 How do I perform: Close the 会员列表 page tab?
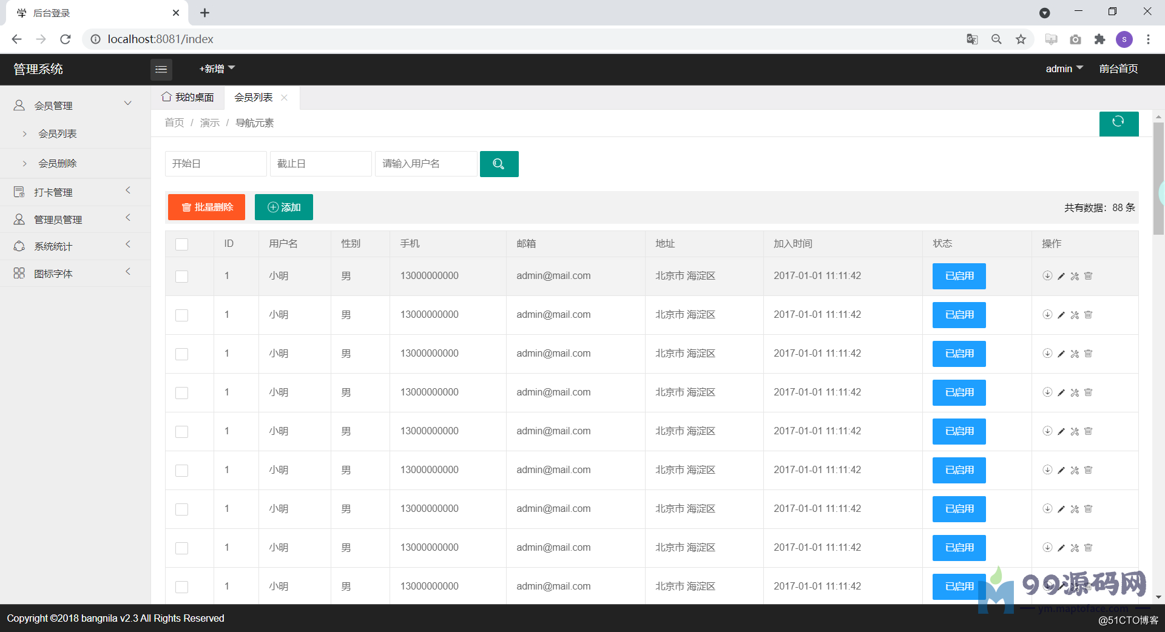(x=284, y=98)
